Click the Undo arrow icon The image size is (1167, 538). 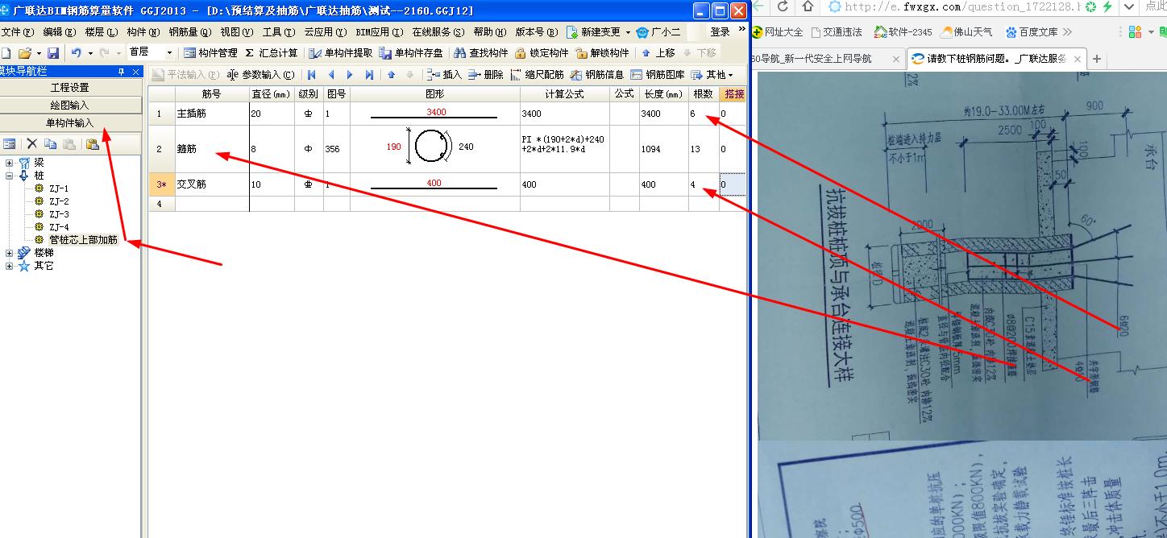pyautogui.click(x=76, y=53)
